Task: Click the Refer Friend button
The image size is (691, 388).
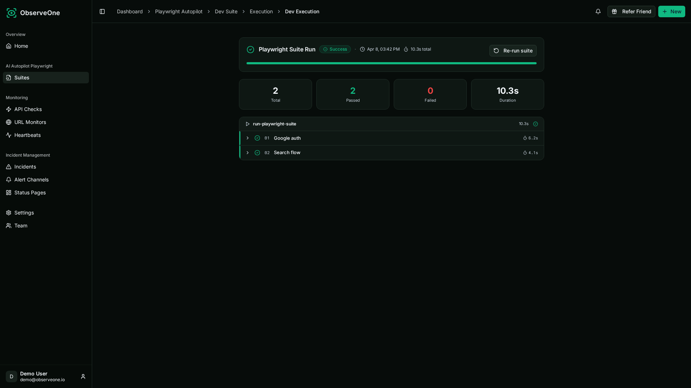Action: pos(631,11)
